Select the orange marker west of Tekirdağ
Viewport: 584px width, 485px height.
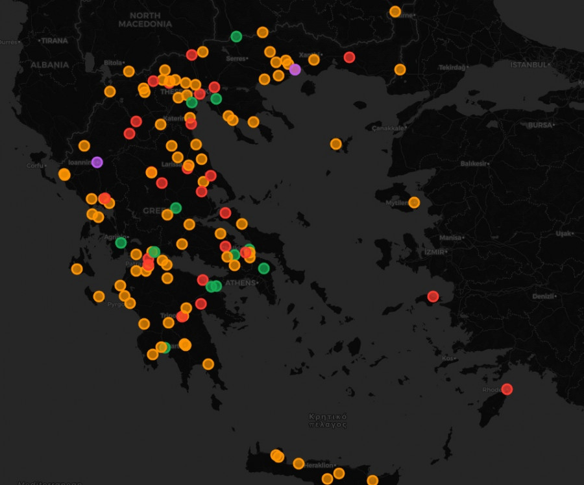coord(400,69)
